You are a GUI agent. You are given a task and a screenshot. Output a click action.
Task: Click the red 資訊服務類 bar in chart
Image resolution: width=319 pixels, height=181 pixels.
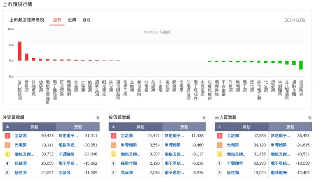click(20, 51)
